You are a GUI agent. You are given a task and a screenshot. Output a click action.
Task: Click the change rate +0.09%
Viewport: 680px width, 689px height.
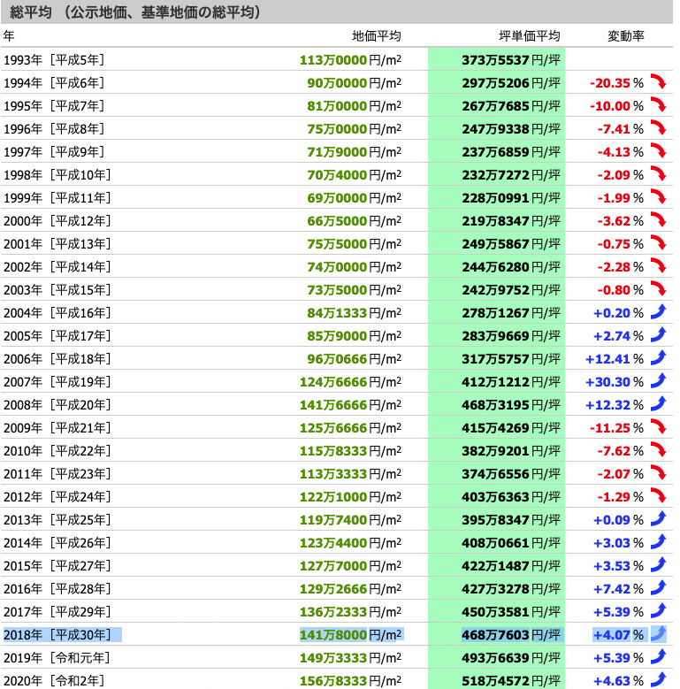tap(618, 520)
